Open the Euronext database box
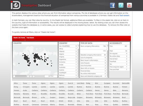 click(116, 83)
